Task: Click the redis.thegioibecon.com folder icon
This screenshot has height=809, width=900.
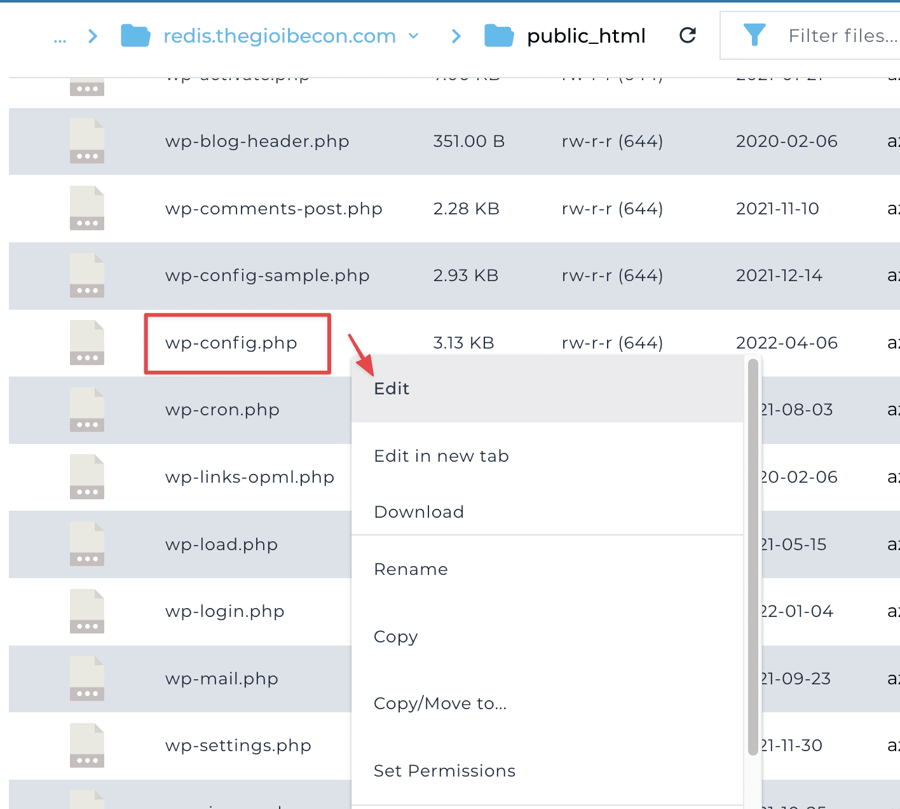Action: point(135,36)
